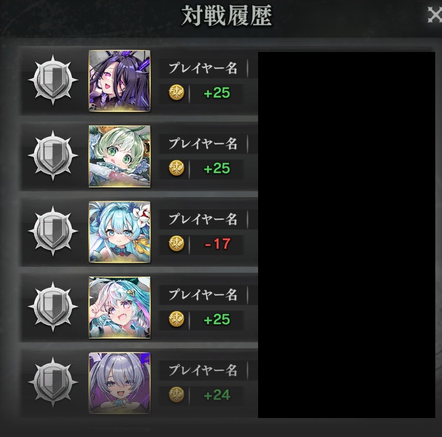This screenshot has width=442, height=437.
Task: Click the rank shield emblem in the -17 row
Action: [53, 231]
